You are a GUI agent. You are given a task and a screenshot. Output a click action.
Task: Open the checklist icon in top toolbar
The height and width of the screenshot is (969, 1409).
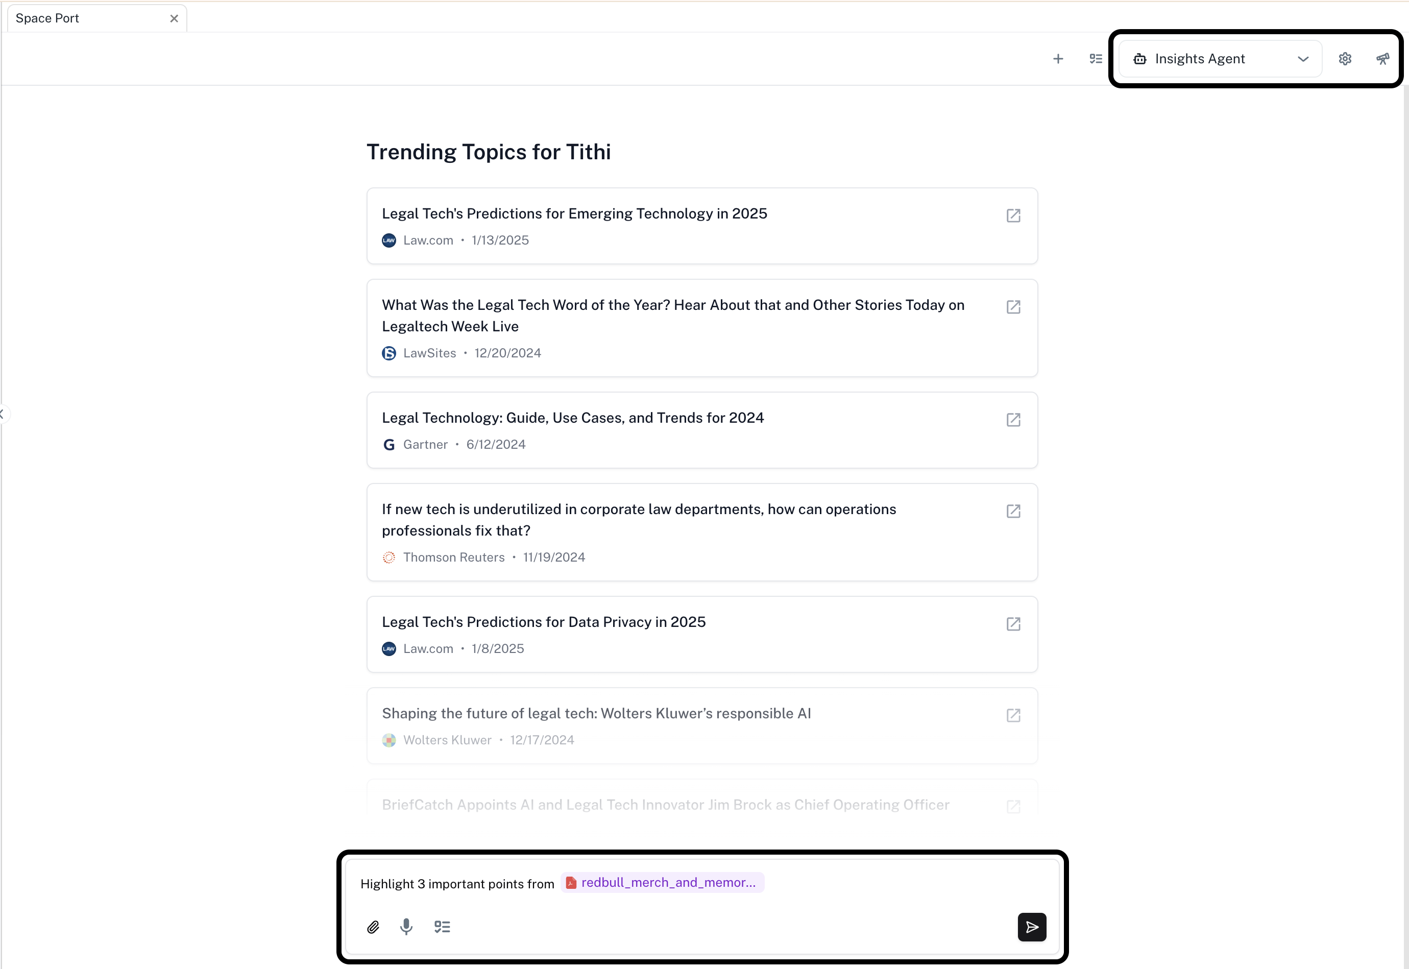pos(1096,59)
